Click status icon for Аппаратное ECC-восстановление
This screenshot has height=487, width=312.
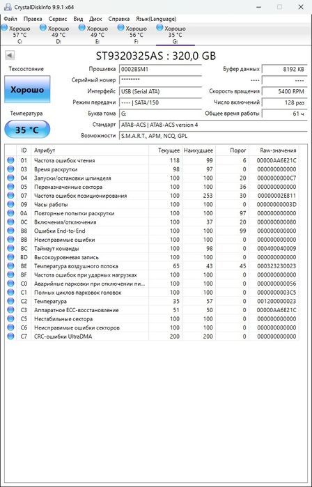(x=10, y=310)
